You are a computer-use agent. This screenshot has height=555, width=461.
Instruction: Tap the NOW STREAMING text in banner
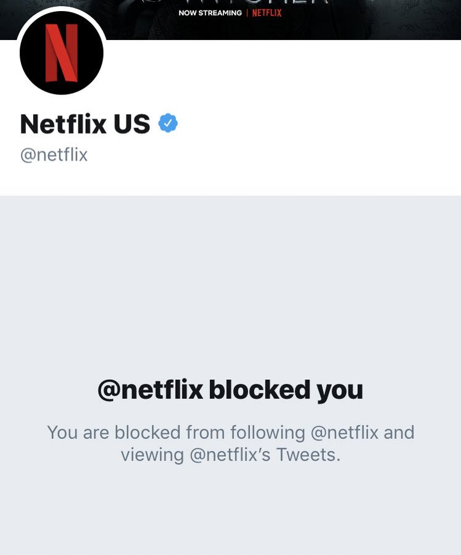[x=210, y=13]
